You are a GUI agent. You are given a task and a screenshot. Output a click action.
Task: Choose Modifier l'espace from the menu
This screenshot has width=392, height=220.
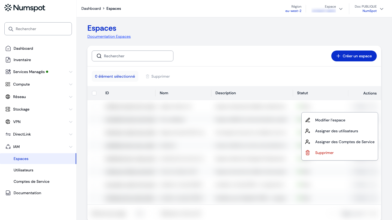pyautogui.click(x=340, y=120)
